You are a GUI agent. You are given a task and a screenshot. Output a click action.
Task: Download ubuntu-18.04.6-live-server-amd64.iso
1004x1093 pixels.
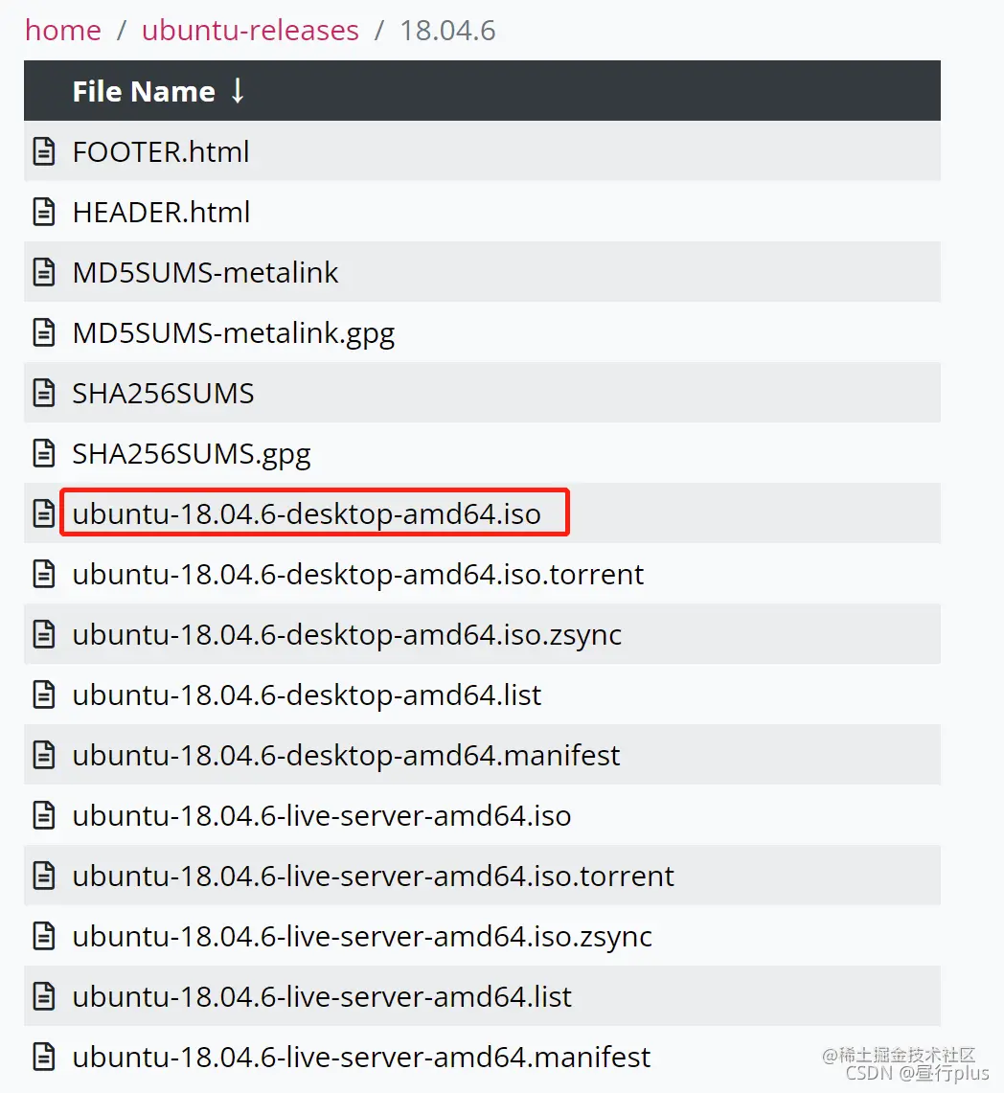pos(322,816)
